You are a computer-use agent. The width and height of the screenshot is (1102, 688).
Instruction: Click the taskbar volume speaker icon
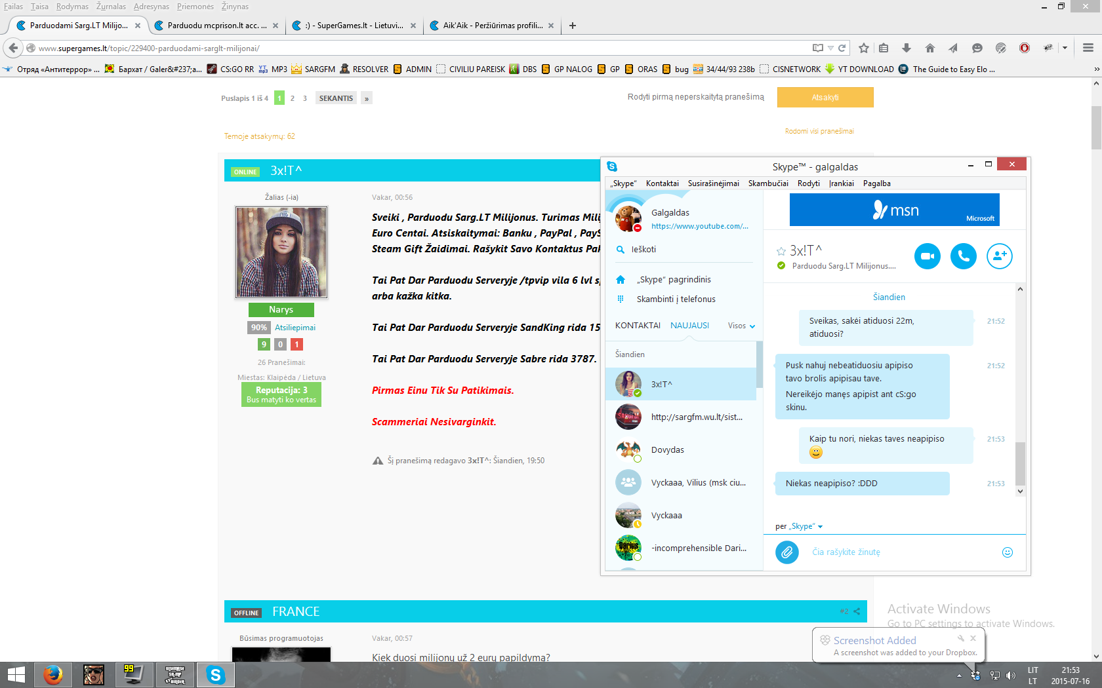point(1010,676)
